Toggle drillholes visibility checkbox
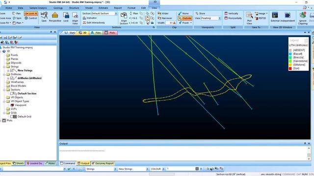Viewport: 314px width, 176px height. pos(12,78)
